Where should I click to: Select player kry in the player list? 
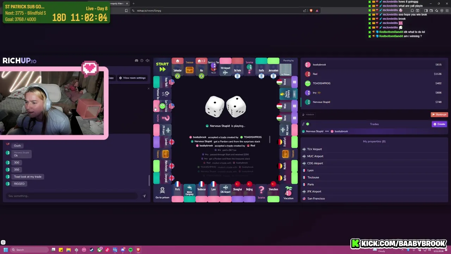click(x=374, y=93)
